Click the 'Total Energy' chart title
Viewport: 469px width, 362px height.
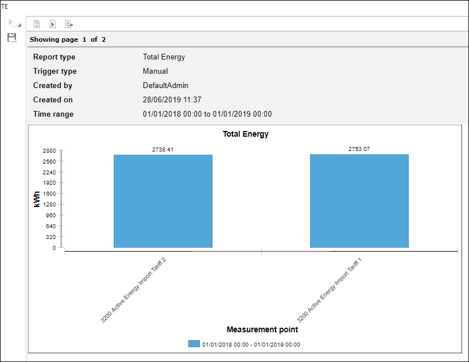click(245, 134)
